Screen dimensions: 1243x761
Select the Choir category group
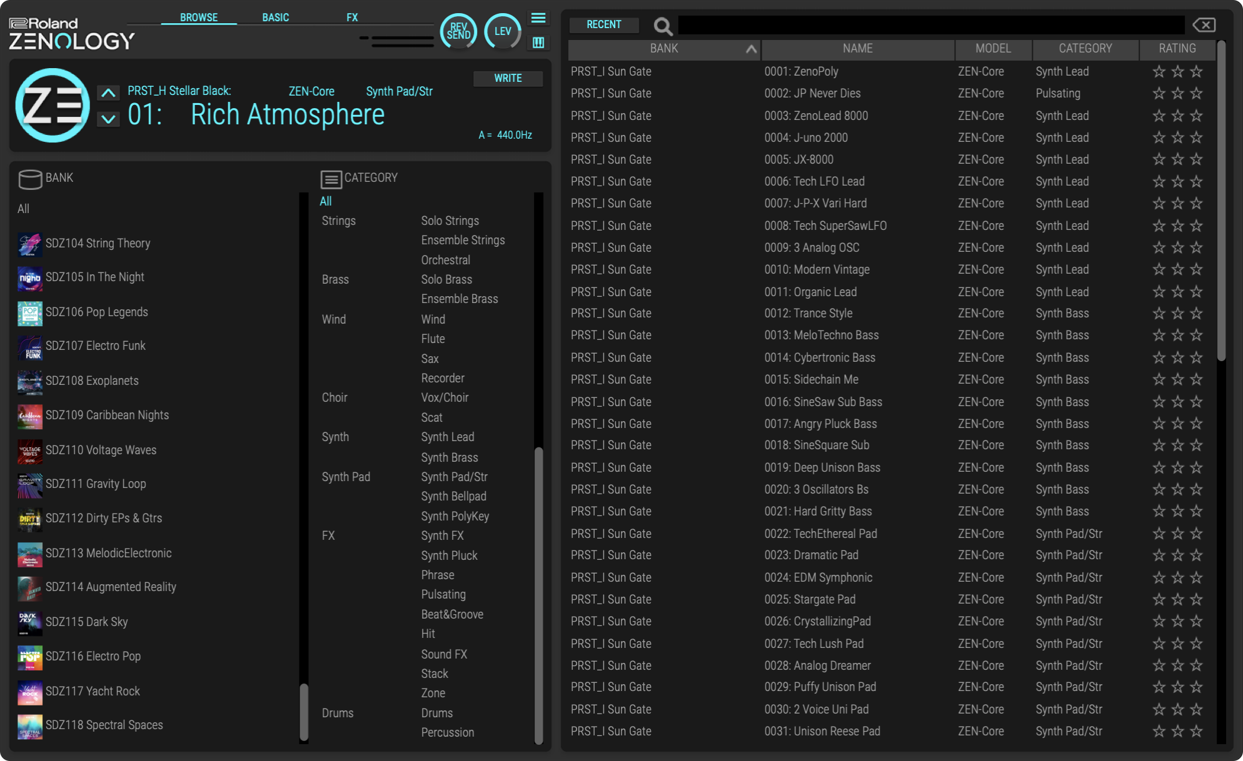coord(335,397)
